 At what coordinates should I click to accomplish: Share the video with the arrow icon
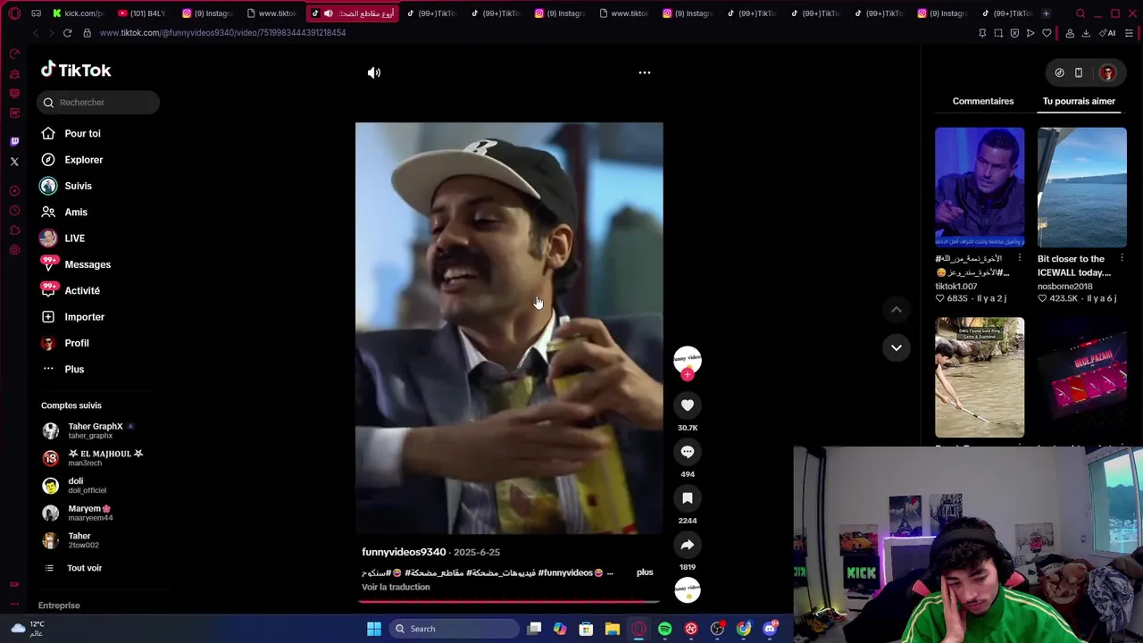click(688, 545)
